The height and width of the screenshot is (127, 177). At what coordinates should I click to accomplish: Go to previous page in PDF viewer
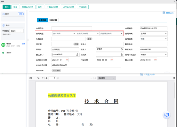pyautogui.click(x=43, y=78)
